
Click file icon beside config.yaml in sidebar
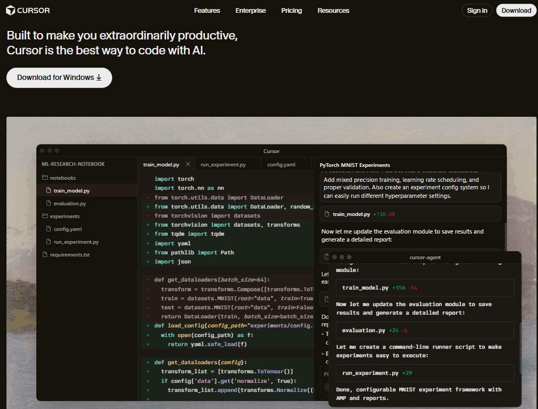click(49, 228)
